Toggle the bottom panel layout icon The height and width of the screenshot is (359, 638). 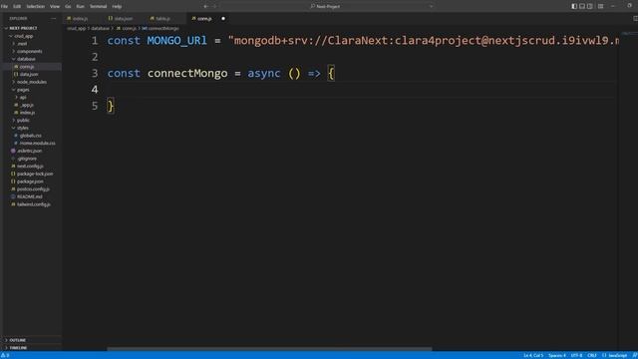[582, 7]
